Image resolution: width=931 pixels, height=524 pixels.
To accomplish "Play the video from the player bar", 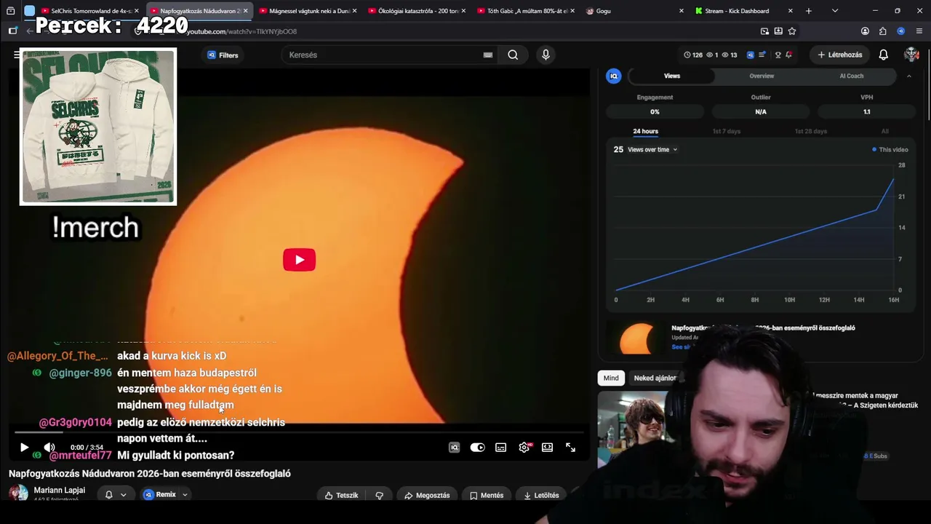I will 24,448.
